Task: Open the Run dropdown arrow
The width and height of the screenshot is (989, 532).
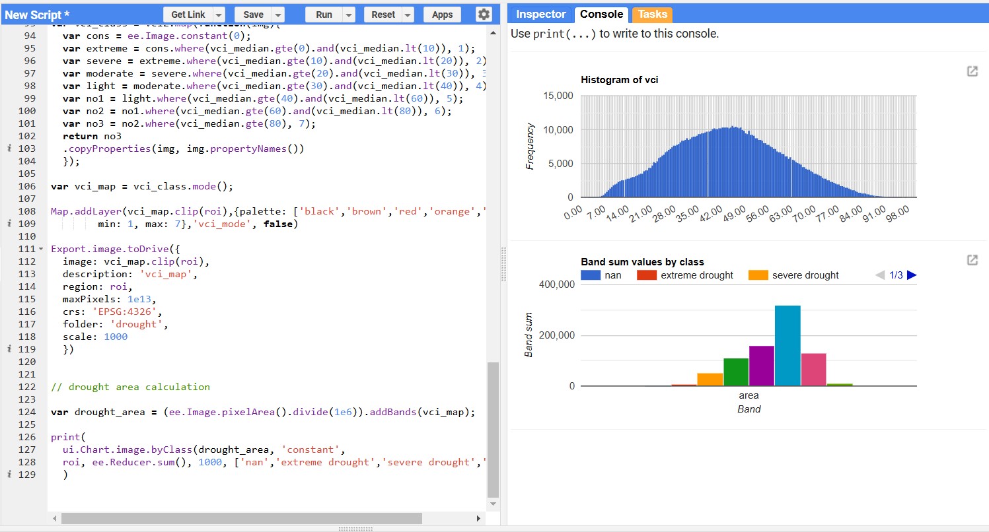Action: click(349, 15)
